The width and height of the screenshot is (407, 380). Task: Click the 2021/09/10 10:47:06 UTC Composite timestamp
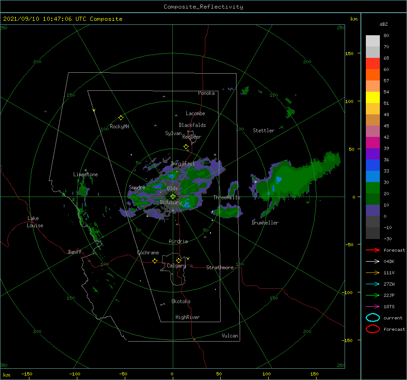(62, 19)
